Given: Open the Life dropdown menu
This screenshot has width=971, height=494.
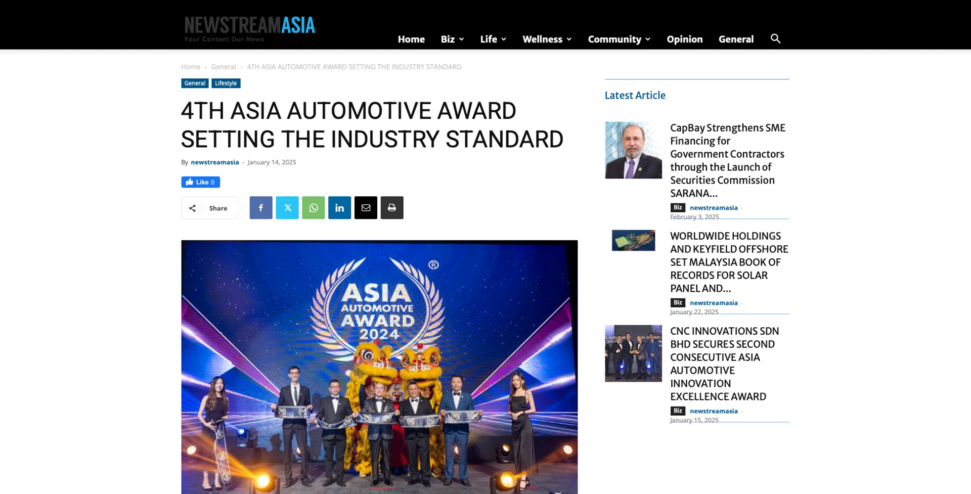Looking at the screenshot, I should [493, 39].
